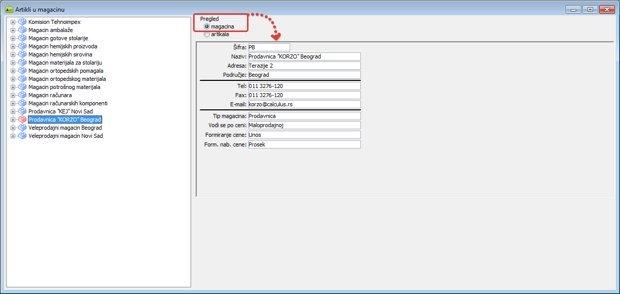Click the Artikli u magacinu title bar icon

(x=9, y=9)
